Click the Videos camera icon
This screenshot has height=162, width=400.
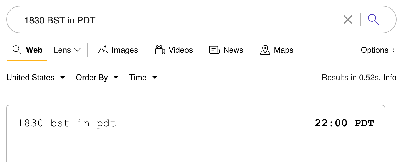(160, 50)
